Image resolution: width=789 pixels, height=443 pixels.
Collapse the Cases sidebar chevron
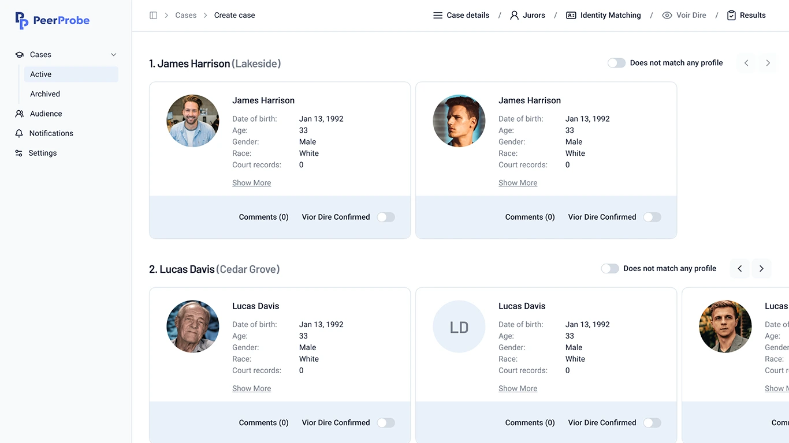(x=113, y=55)
